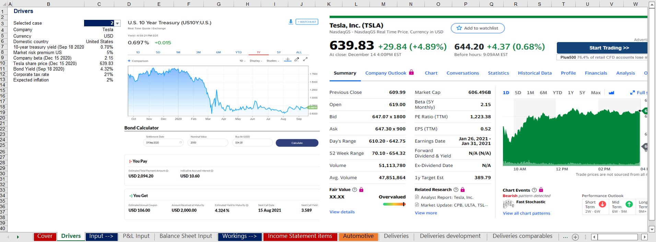Viewport: 656px width, 242px height.
Task: Click the Select All corner of the worksheet
Action: 3,4
